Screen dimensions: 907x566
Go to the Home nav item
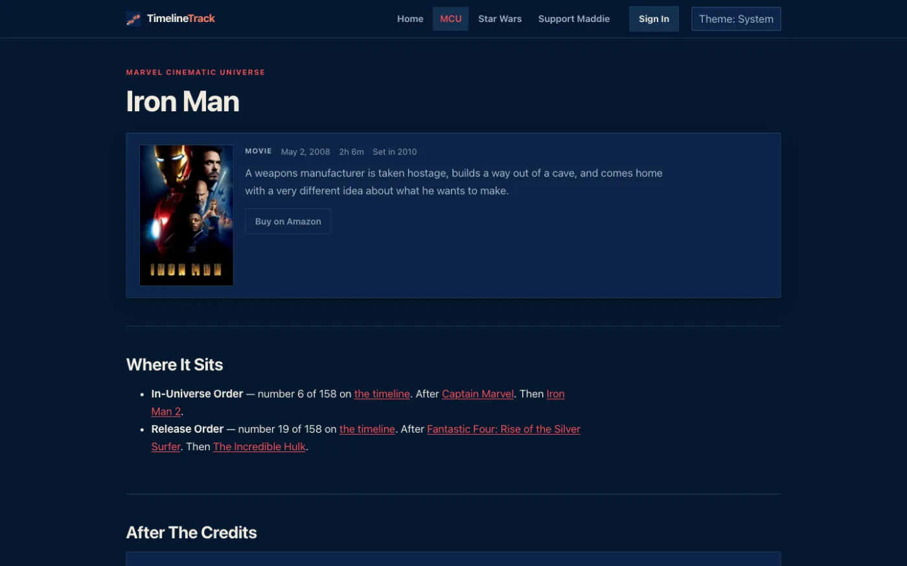410,19
